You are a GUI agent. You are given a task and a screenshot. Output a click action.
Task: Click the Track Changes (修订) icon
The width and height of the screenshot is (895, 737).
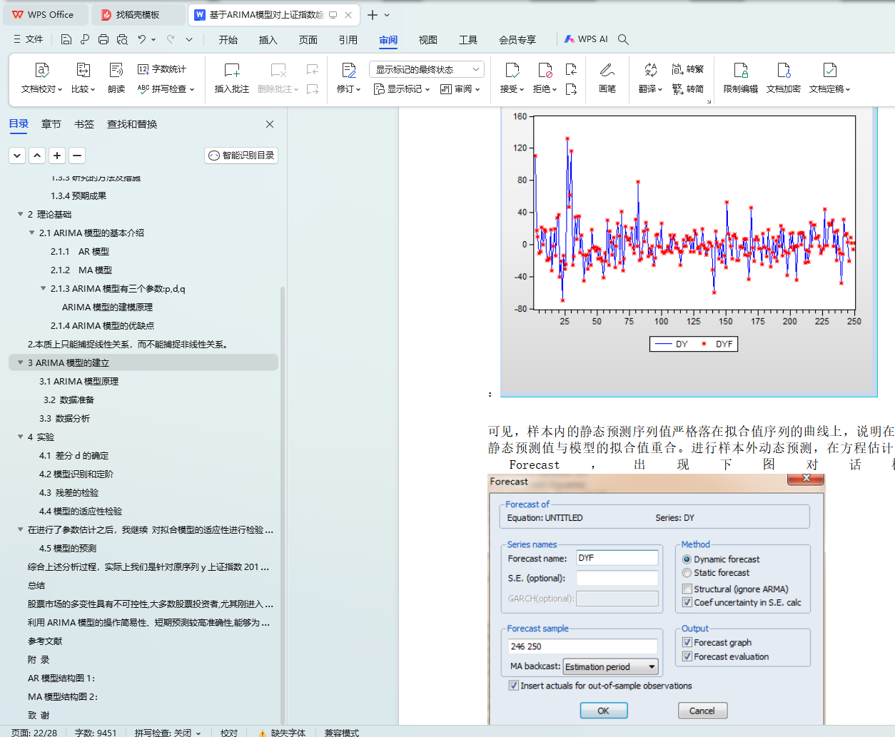[348, 70]
